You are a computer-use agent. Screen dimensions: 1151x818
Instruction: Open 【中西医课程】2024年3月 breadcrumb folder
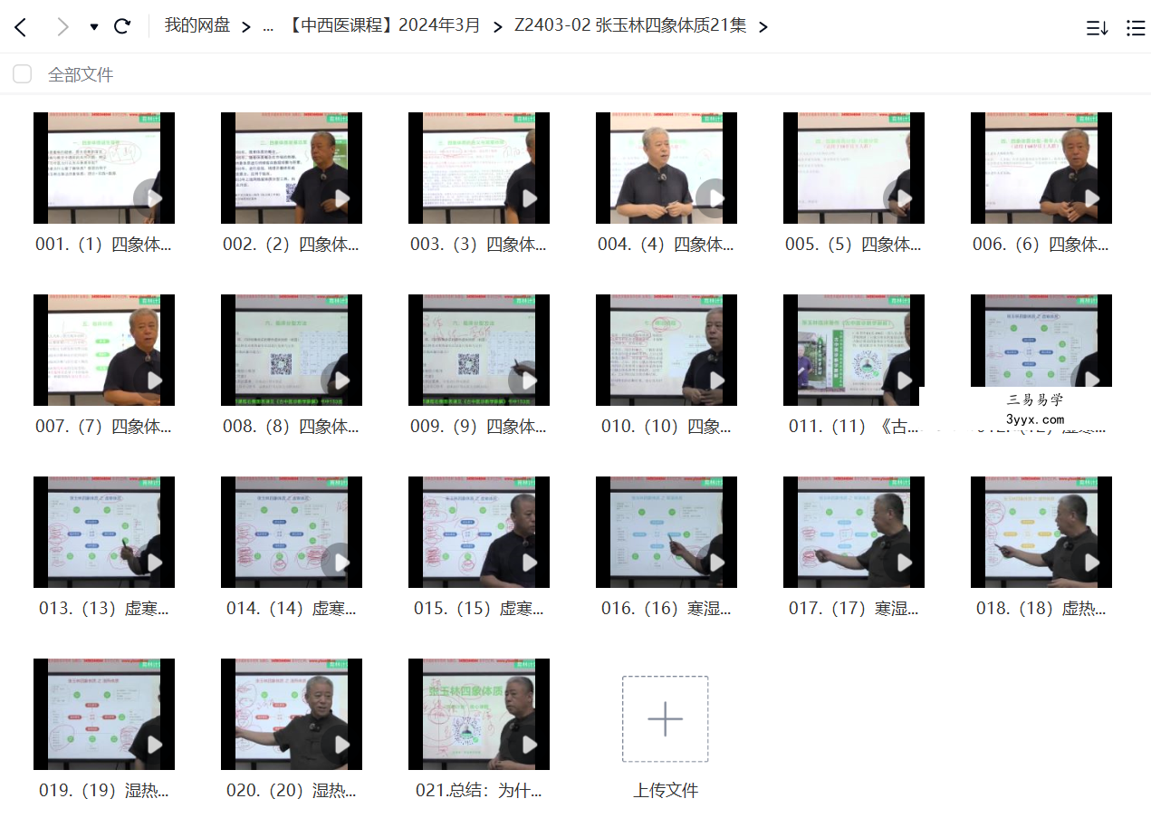click(x=382, y=26)
